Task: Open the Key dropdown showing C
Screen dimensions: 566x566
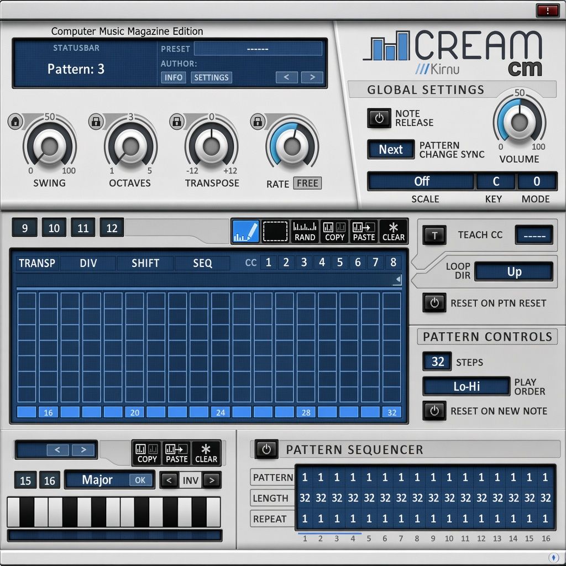Action: [496, 181]
